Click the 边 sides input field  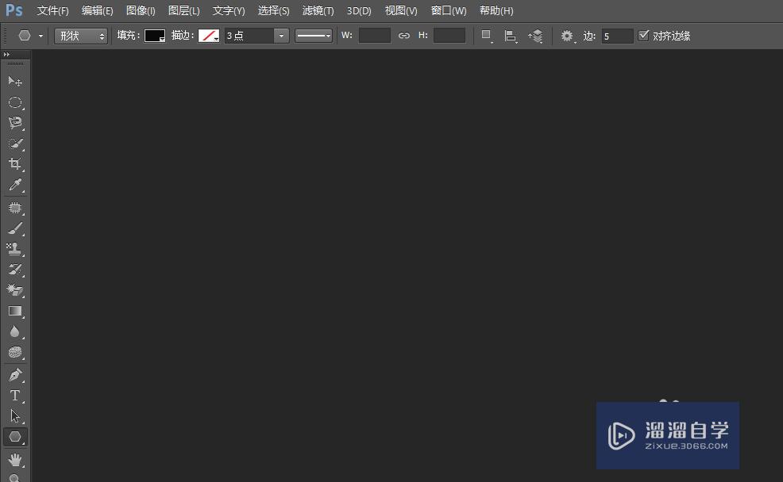pyautogui.click(x=617, y=36)
